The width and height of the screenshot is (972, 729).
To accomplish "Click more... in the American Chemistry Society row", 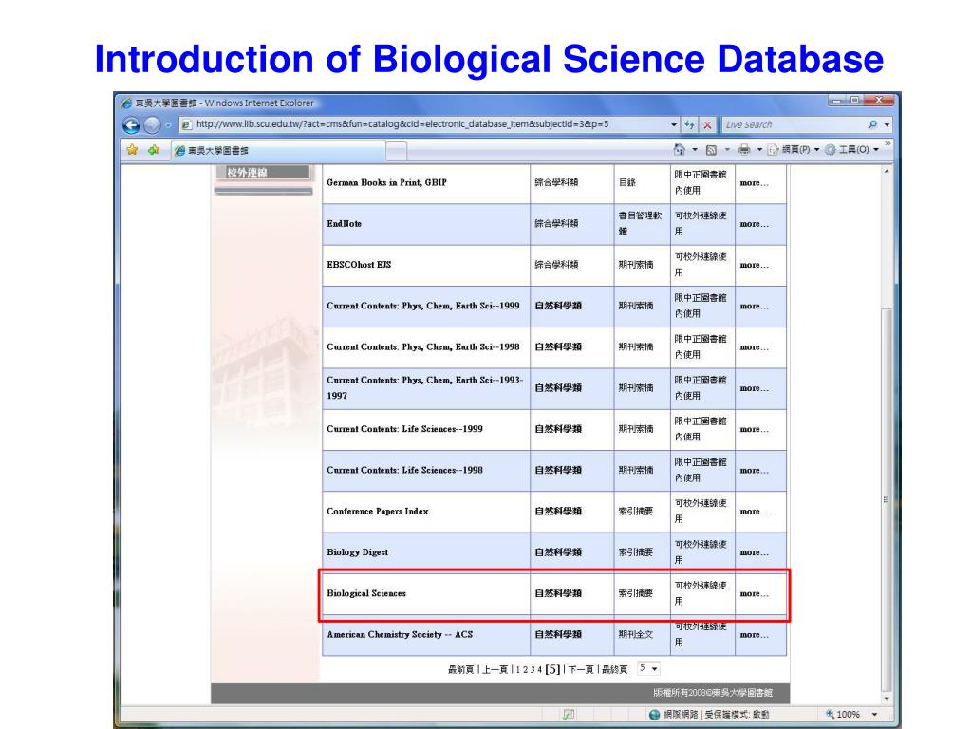I will [754, 635].
